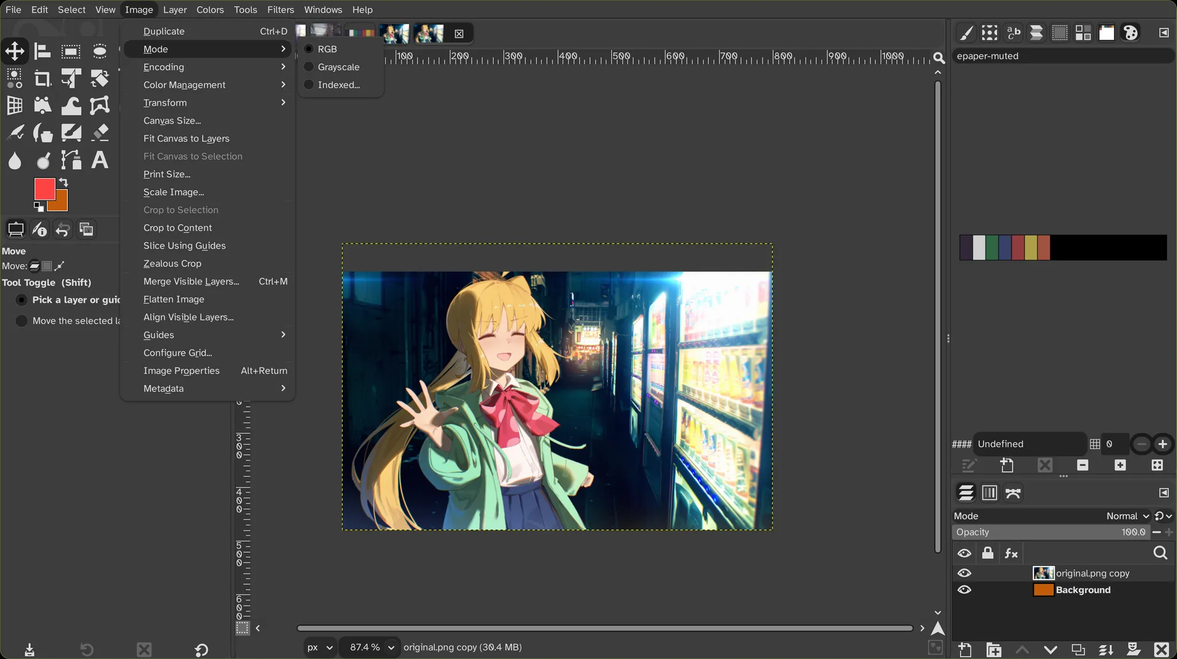This screenshot has height=659, width=1177.
Task: Expand the Transform submenu
Action: click(208, 102)
